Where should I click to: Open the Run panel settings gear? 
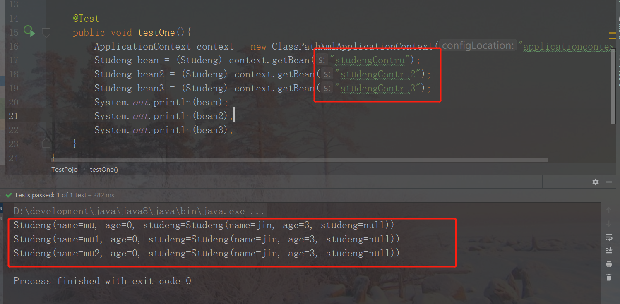click(596, 182)
